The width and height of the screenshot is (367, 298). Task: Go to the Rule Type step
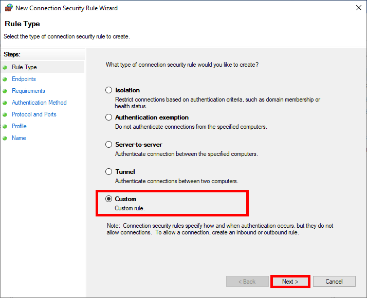[24, 67]
